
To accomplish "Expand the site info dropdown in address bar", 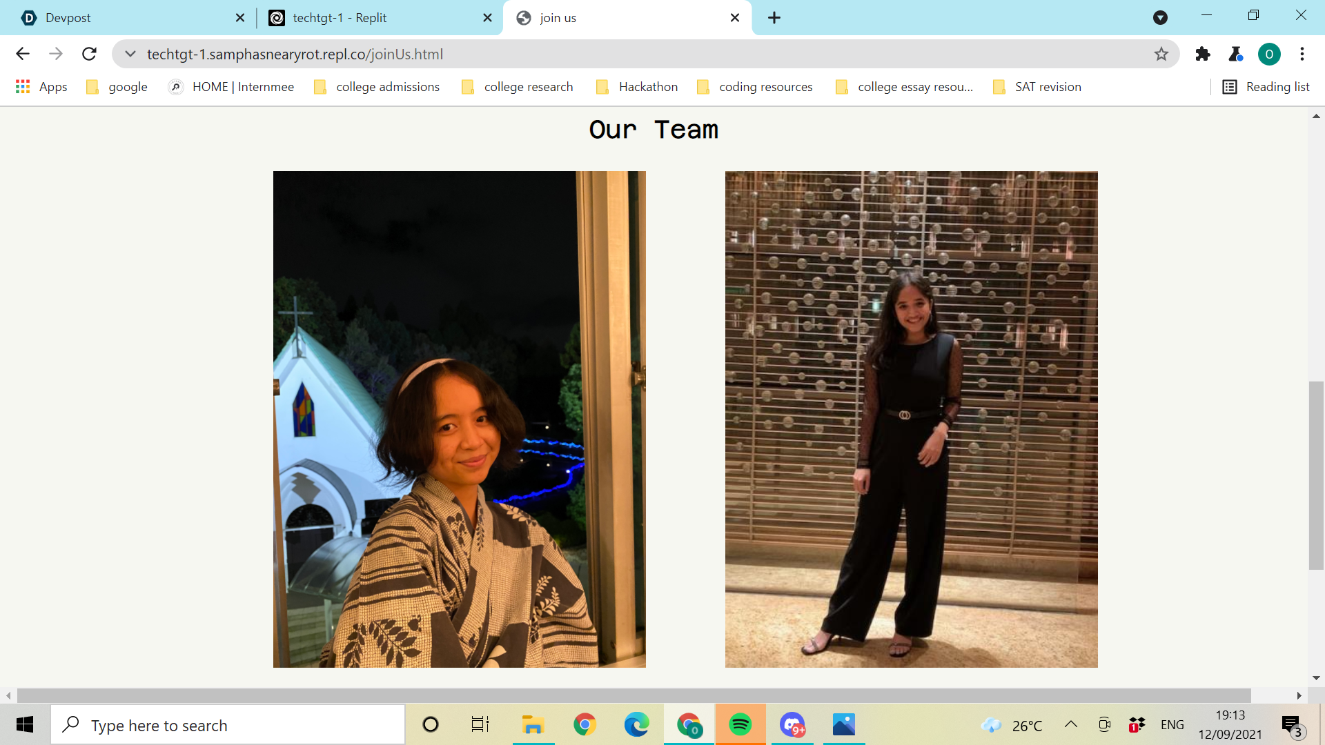I will 130,54.
